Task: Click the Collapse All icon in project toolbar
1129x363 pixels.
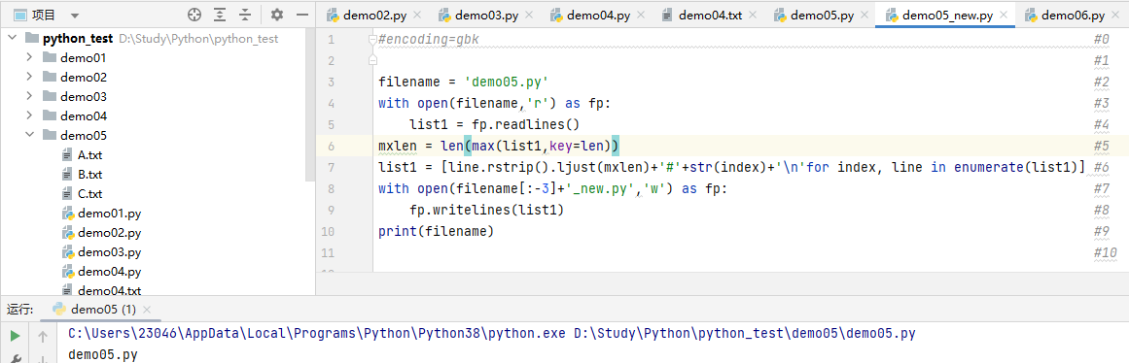Action: tap(245, 15)
